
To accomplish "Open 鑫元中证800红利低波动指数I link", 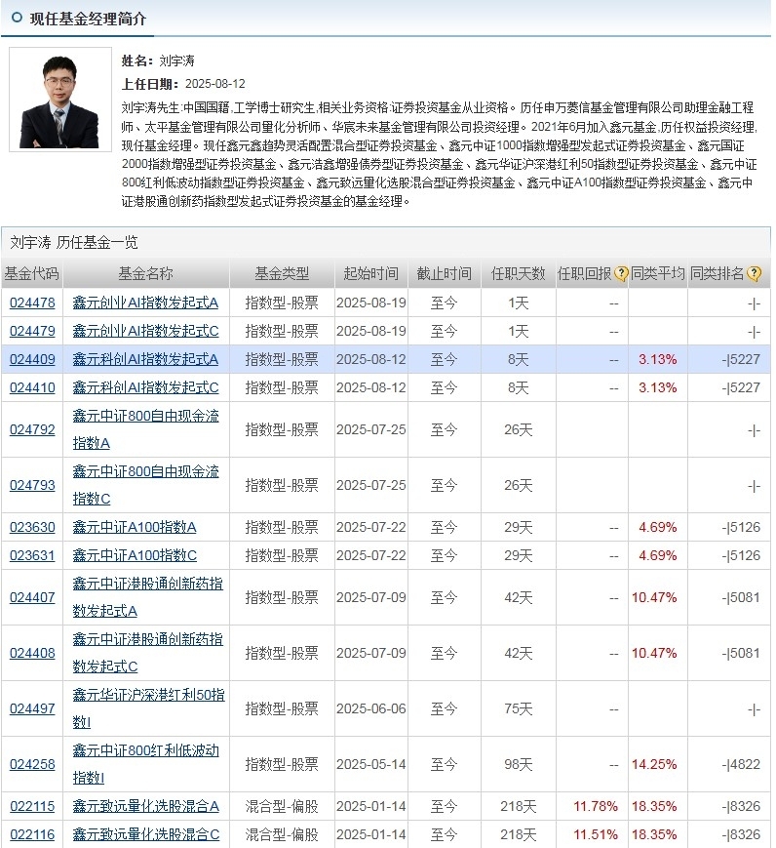I will tap(146, 764).
